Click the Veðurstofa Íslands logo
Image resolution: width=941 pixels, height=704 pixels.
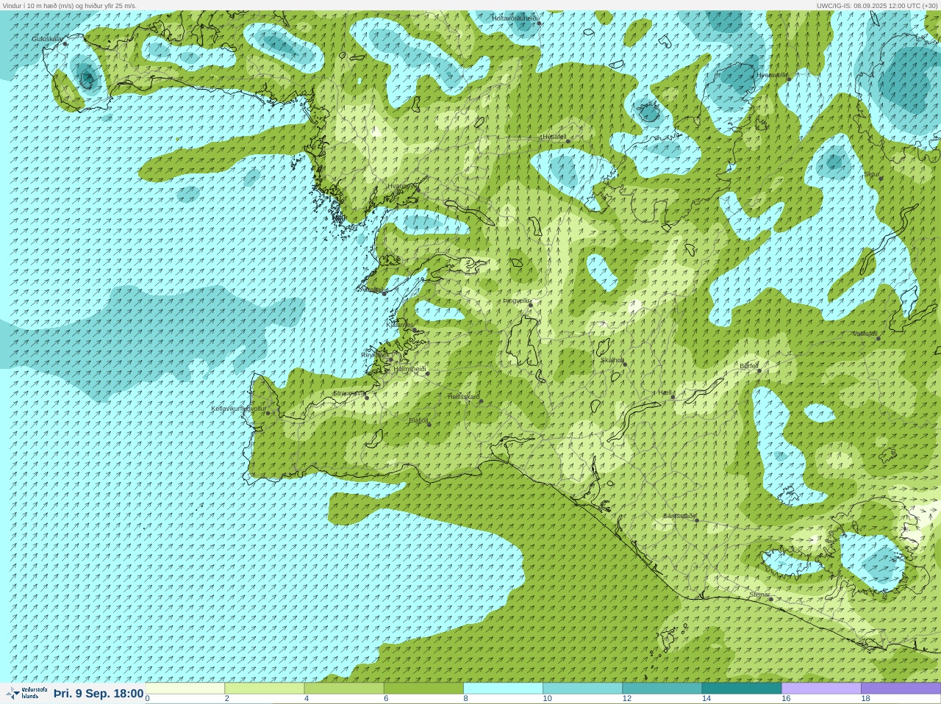pyautogui.click(x=26, y=693)
